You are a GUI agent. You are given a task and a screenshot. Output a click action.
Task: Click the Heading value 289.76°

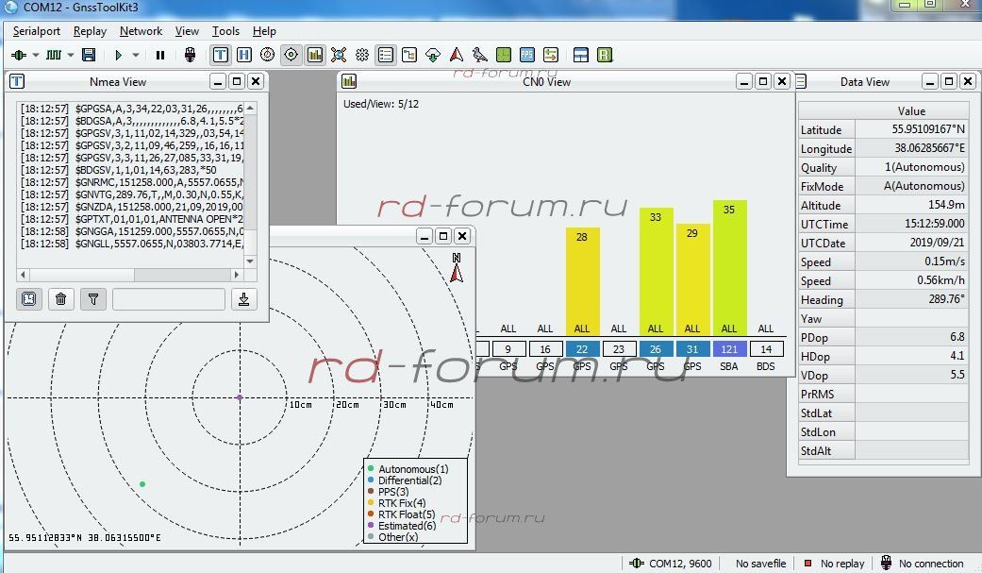(x=946, y=299)
